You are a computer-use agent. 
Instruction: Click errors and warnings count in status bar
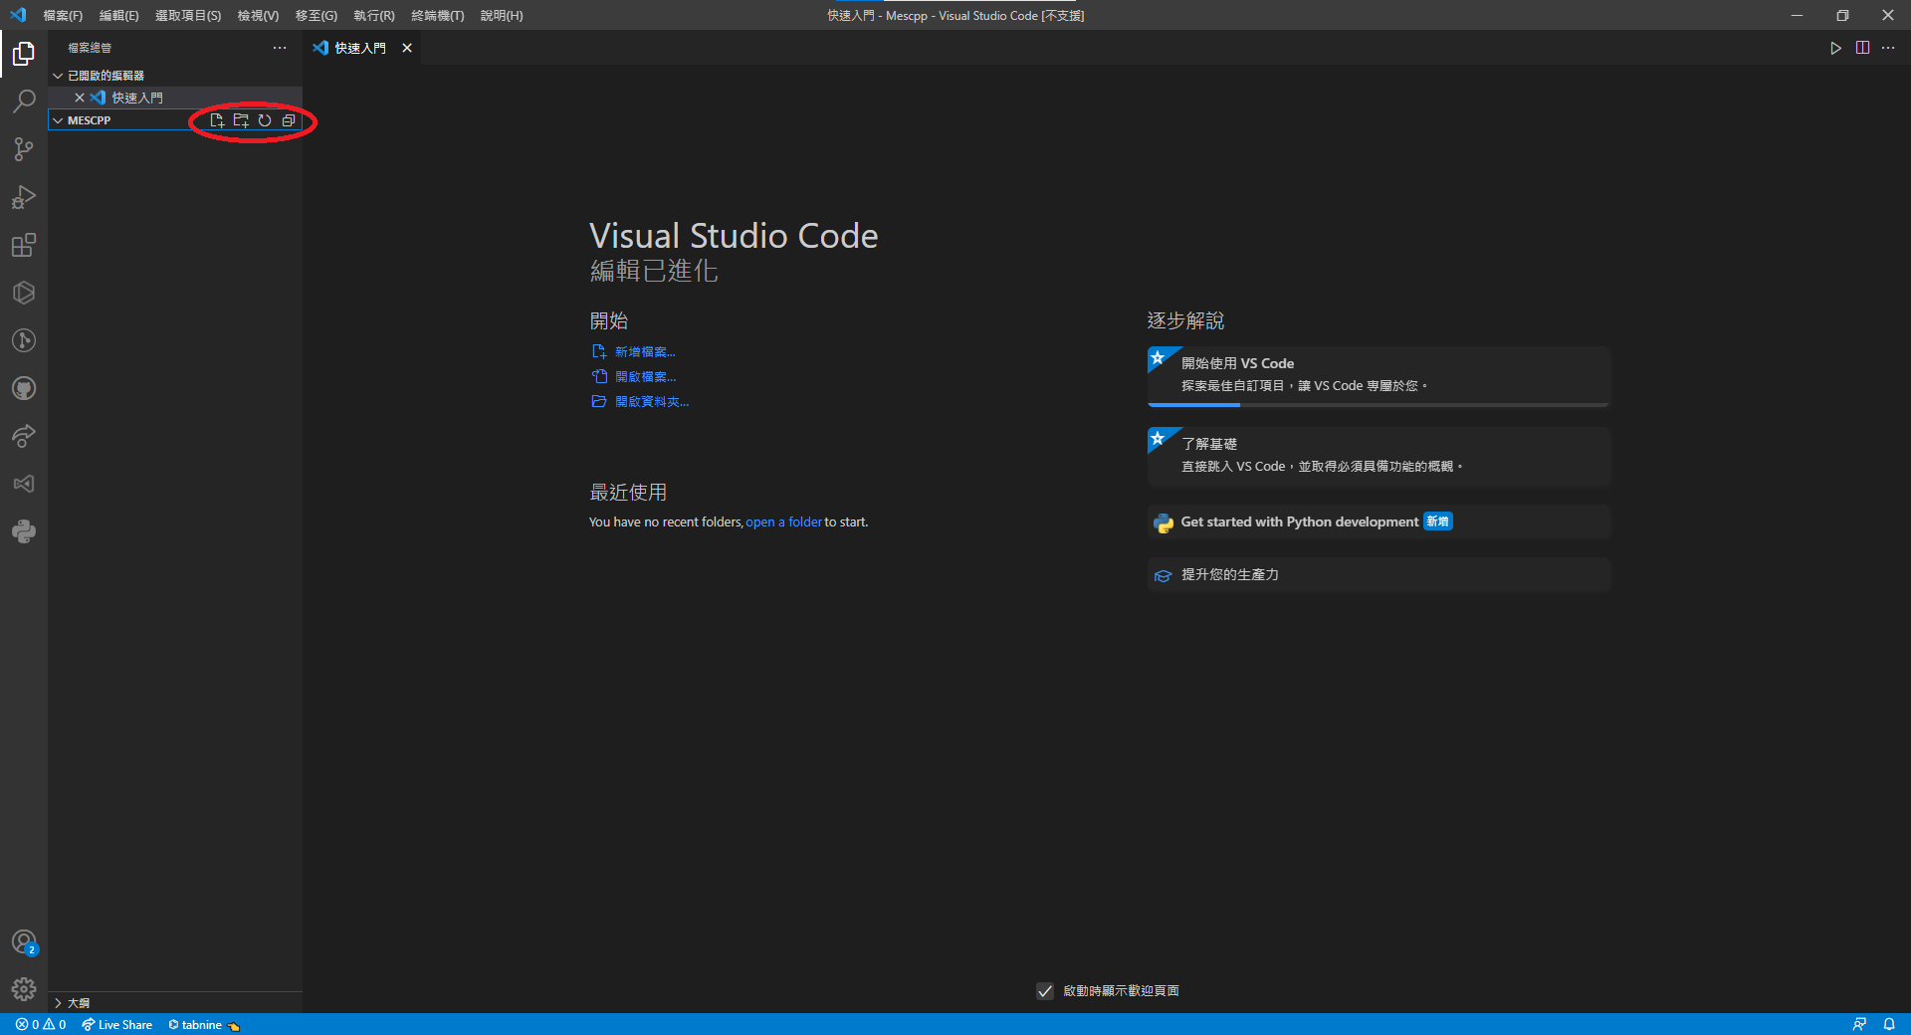41,1024
